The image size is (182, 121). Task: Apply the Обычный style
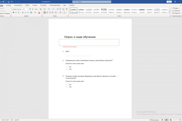tap(74, 11)
